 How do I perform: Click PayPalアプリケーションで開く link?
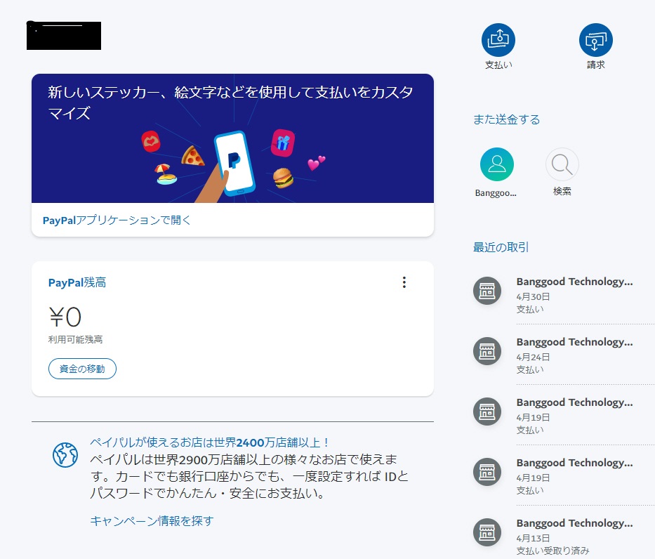click(117, 221)
